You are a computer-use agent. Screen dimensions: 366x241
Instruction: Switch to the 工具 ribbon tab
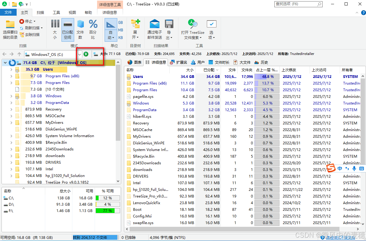click(x=56, y=12)
